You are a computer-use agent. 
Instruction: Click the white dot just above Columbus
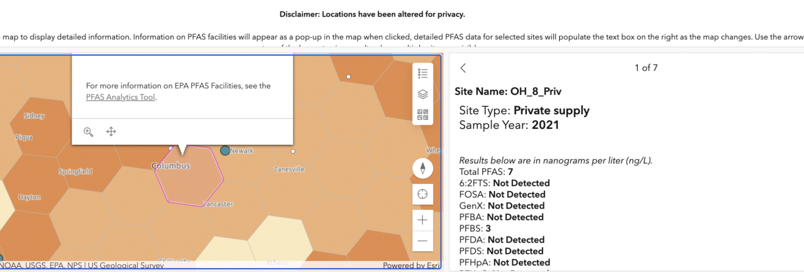(171, 148)
